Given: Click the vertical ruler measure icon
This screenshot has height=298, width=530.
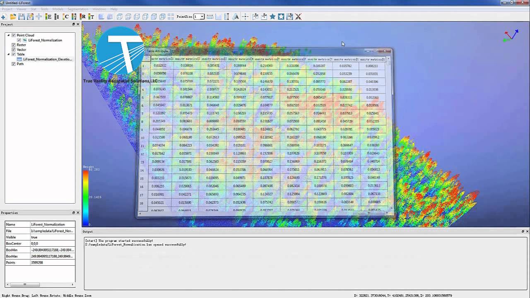Looking at the screenshot, I should pos(226,17).
